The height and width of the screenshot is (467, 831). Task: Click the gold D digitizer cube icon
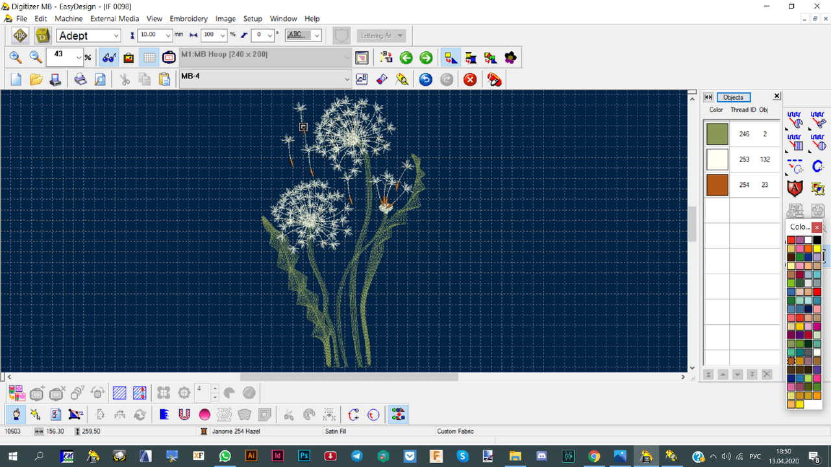click(x=43, y=35)
